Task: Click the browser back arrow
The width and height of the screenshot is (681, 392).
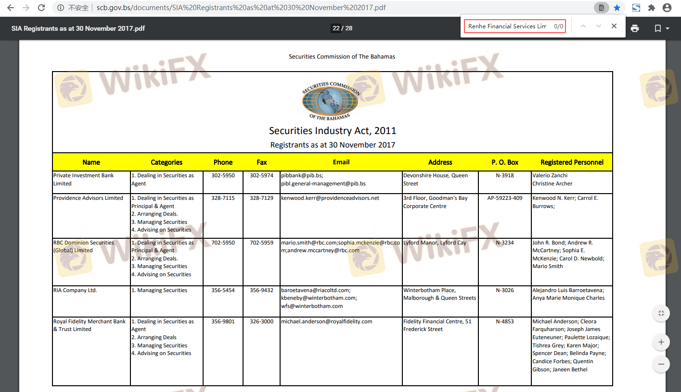Action: (11, 8)
